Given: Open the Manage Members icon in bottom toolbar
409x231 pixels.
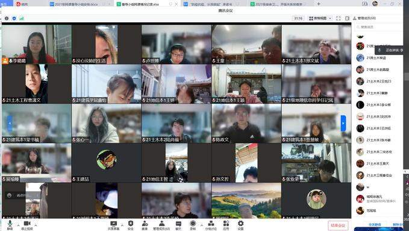Looking at the screenshot, I should pos(161,225).
